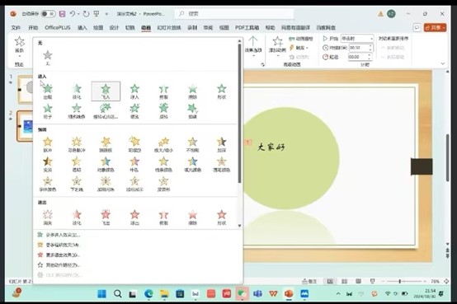Switch to the Insert (插入) ribbon tab
Screen dimensions: 457x304
coord(82,28)
